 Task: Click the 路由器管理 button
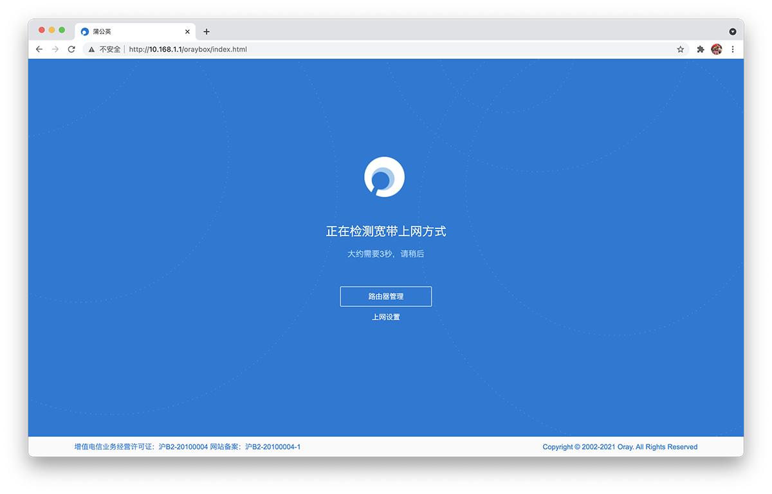[385, 296]
